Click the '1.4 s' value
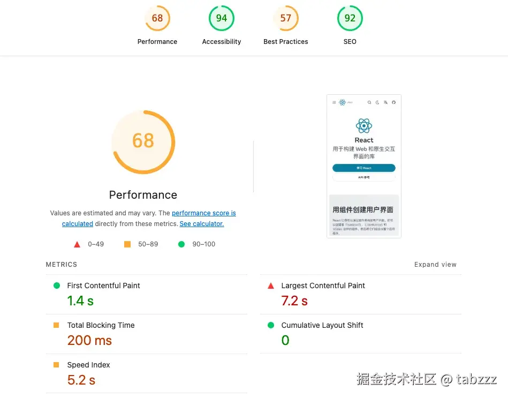Screen dimensions: 508x398 (x=80, y=301)
